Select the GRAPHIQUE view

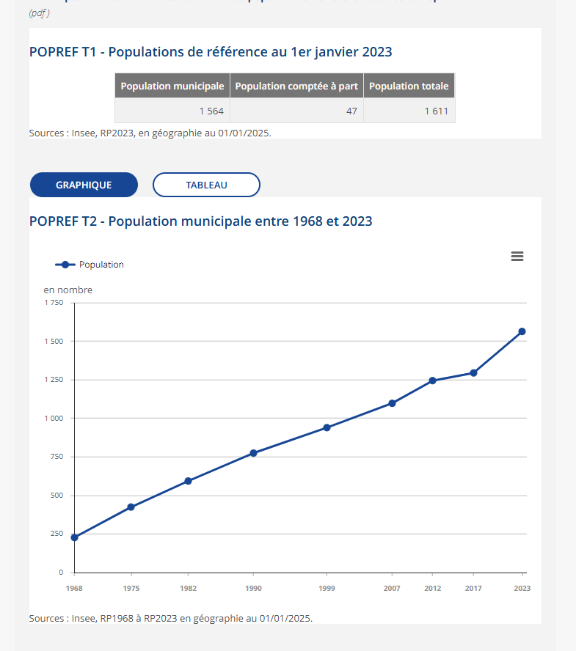(84, 185)
